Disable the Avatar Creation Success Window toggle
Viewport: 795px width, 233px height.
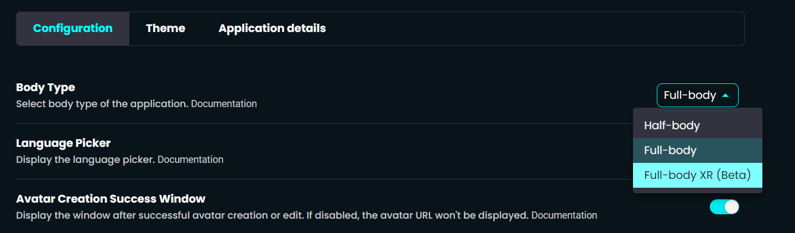click(724, 207)
